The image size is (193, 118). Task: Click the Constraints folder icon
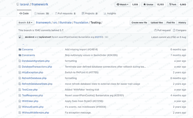[20, 55]
